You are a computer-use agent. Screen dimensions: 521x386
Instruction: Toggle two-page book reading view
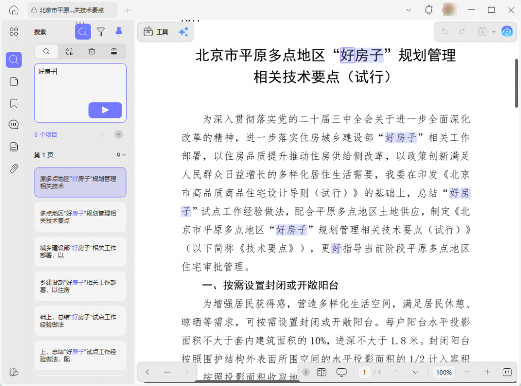(322, 372)
